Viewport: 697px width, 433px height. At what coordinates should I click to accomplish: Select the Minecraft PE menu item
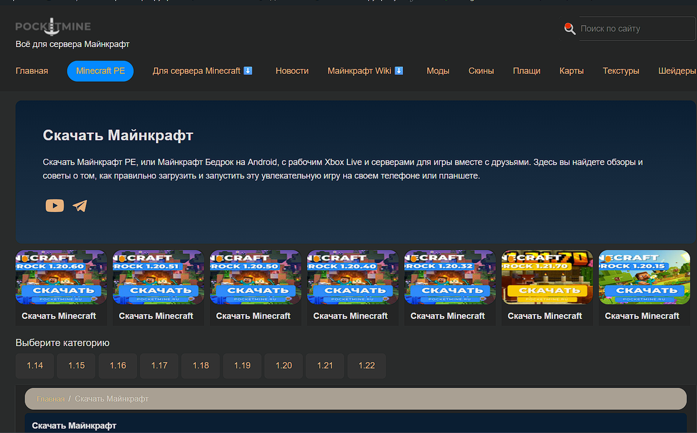click(x=100, y=71)
